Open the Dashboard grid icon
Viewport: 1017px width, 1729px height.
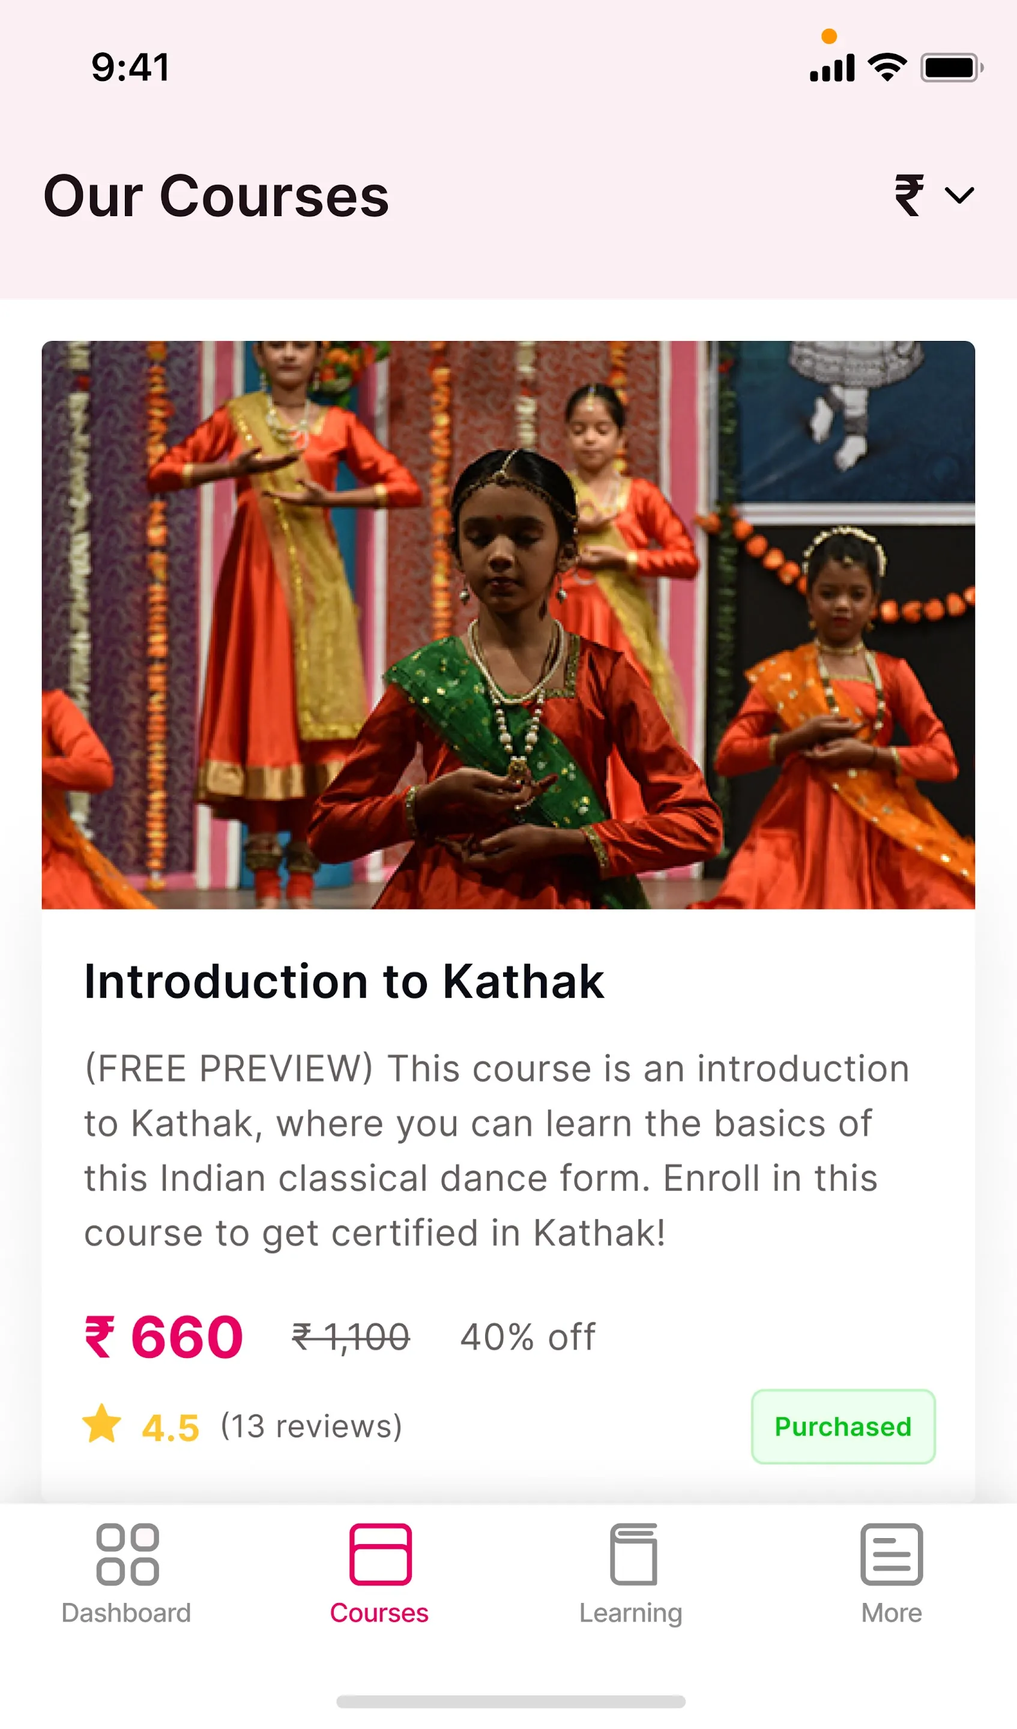(127, 1554)
